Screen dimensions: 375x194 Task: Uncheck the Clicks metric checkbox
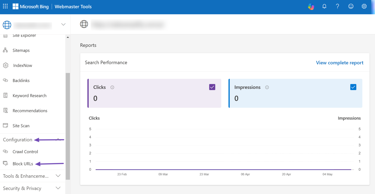click(x=212, y=87)
